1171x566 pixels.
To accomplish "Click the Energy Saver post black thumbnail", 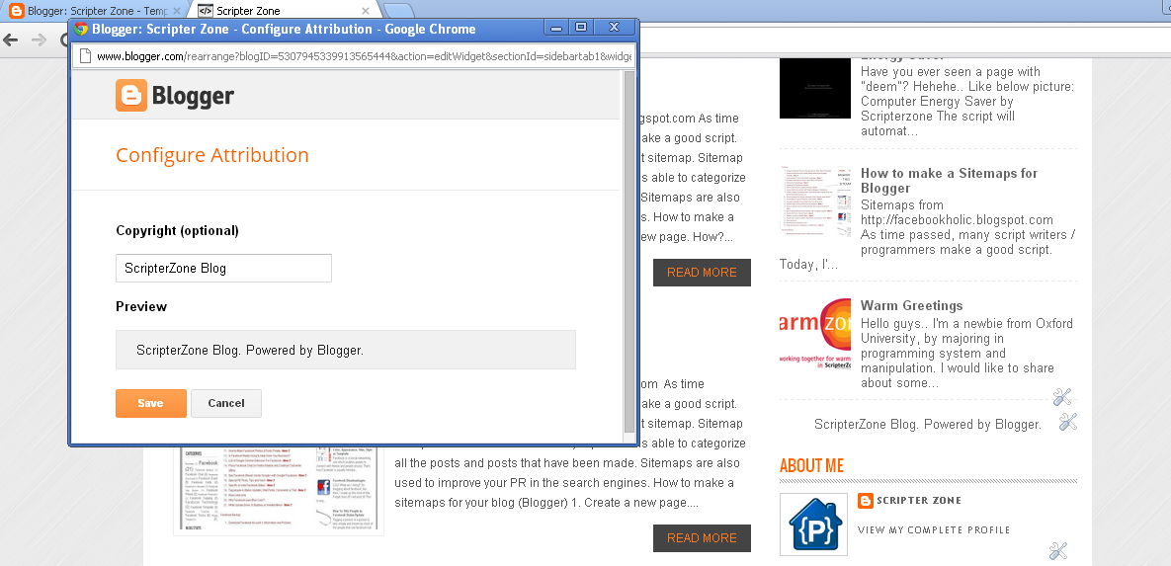I will coord(815,87).
